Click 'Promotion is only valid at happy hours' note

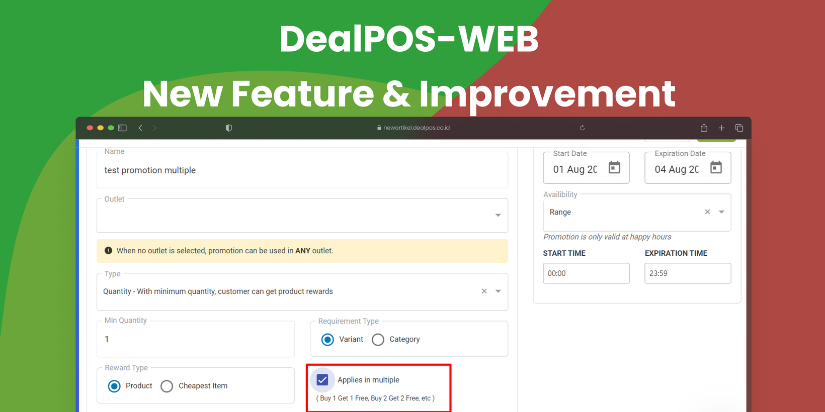607,237
